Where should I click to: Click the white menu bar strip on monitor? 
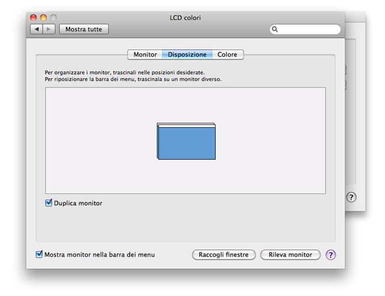[x=187, y=126]
